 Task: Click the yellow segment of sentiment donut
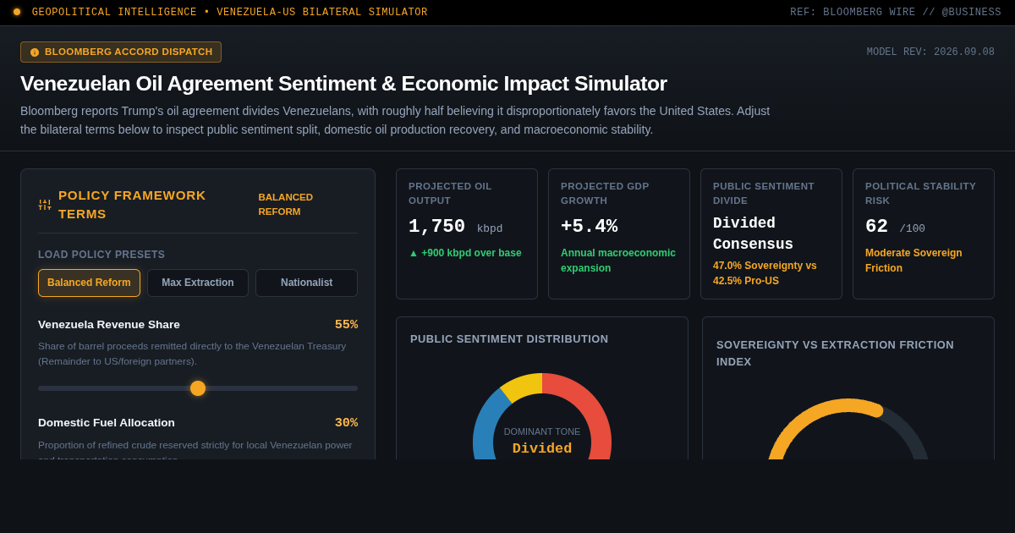523,385
